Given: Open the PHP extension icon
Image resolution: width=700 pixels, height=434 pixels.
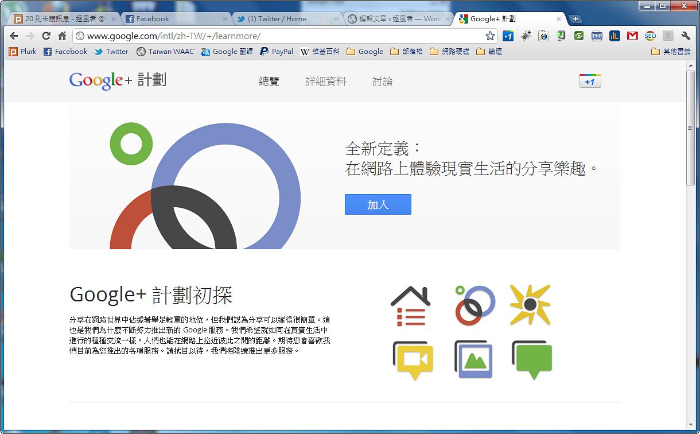Looking at the screenshot, I should [597, 36].
